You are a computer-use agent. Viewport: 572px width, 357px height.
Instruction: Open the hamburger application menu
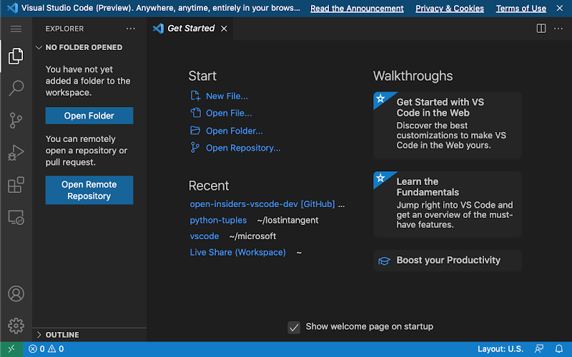16,29
